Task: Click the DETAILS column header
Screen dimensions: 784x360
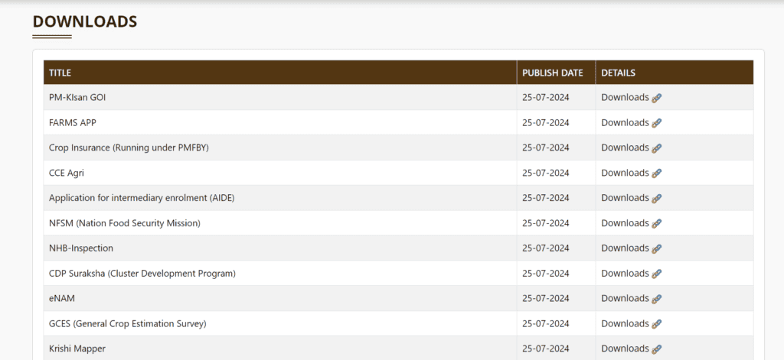Action: click(x=675, y=73)
